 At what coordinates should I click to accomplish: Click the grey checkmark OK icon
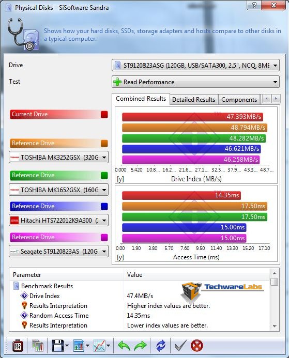point(180,346)
